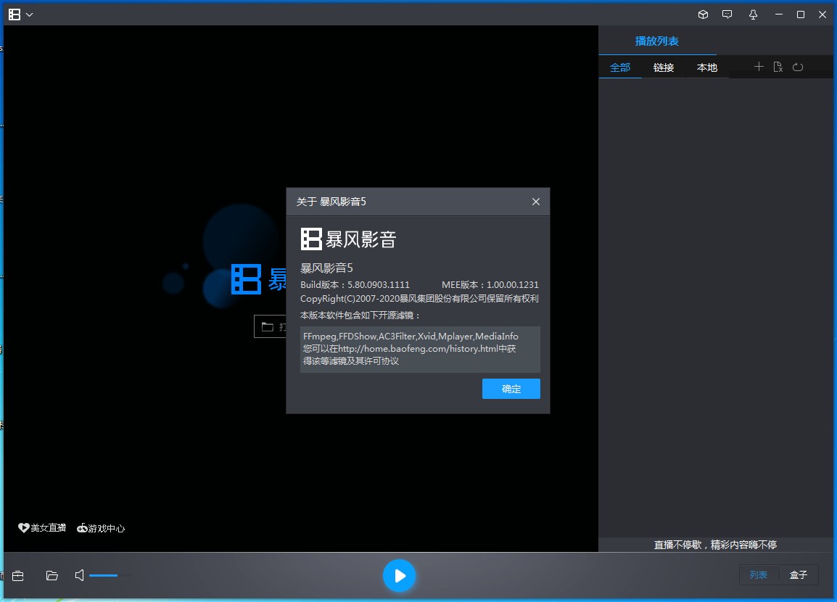Select the 本地 playlist tab
Screen dimensions: 837x602
coord(706,67)
